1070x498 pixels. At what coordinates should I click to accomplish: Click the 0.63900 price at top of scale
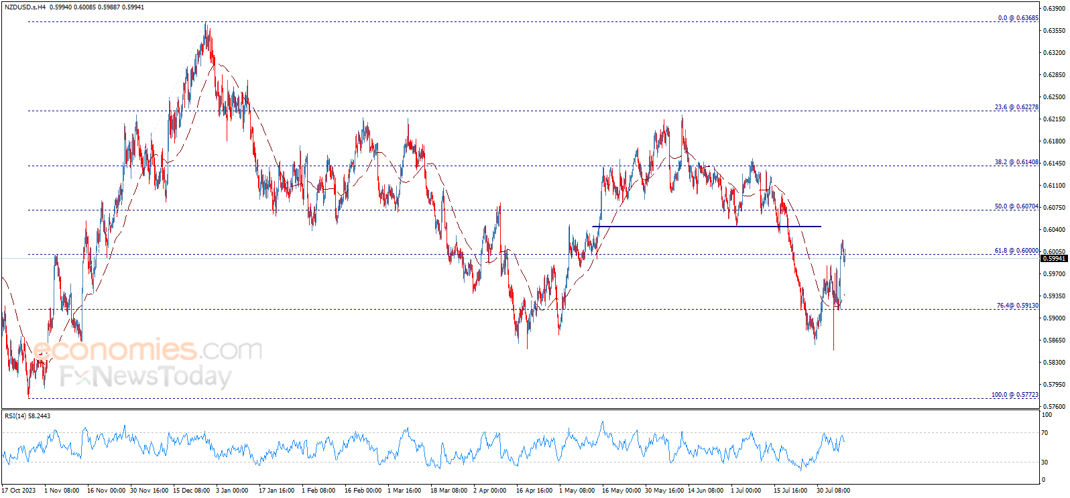(1053, 8)
